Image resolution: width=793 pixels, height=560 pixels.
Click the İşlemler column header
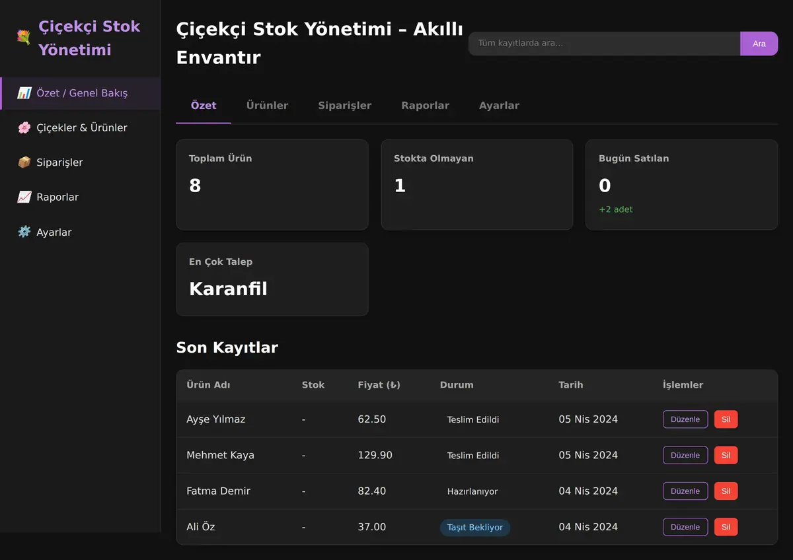click(x=683, y=385)
